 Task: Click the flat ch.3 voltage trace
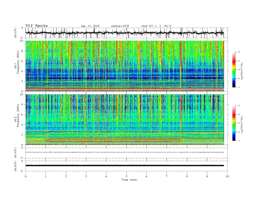(124, 152)
